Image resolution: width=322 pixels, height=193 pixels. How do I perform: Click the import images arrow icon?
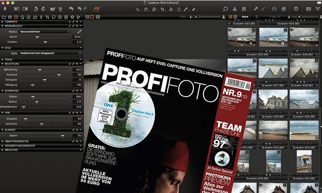[x=5, y=9]
